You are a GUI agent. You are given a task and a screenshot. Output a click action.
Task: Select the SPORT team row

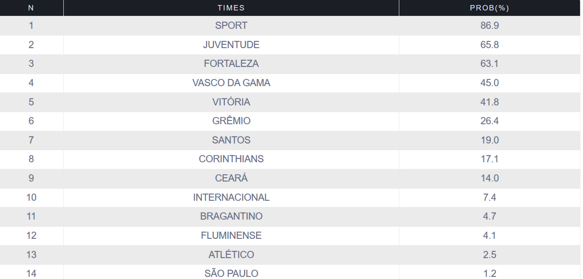click(x=290, y=26)
